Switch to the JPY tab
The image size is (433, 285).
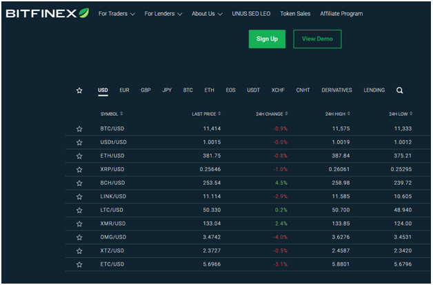[167, 90]
